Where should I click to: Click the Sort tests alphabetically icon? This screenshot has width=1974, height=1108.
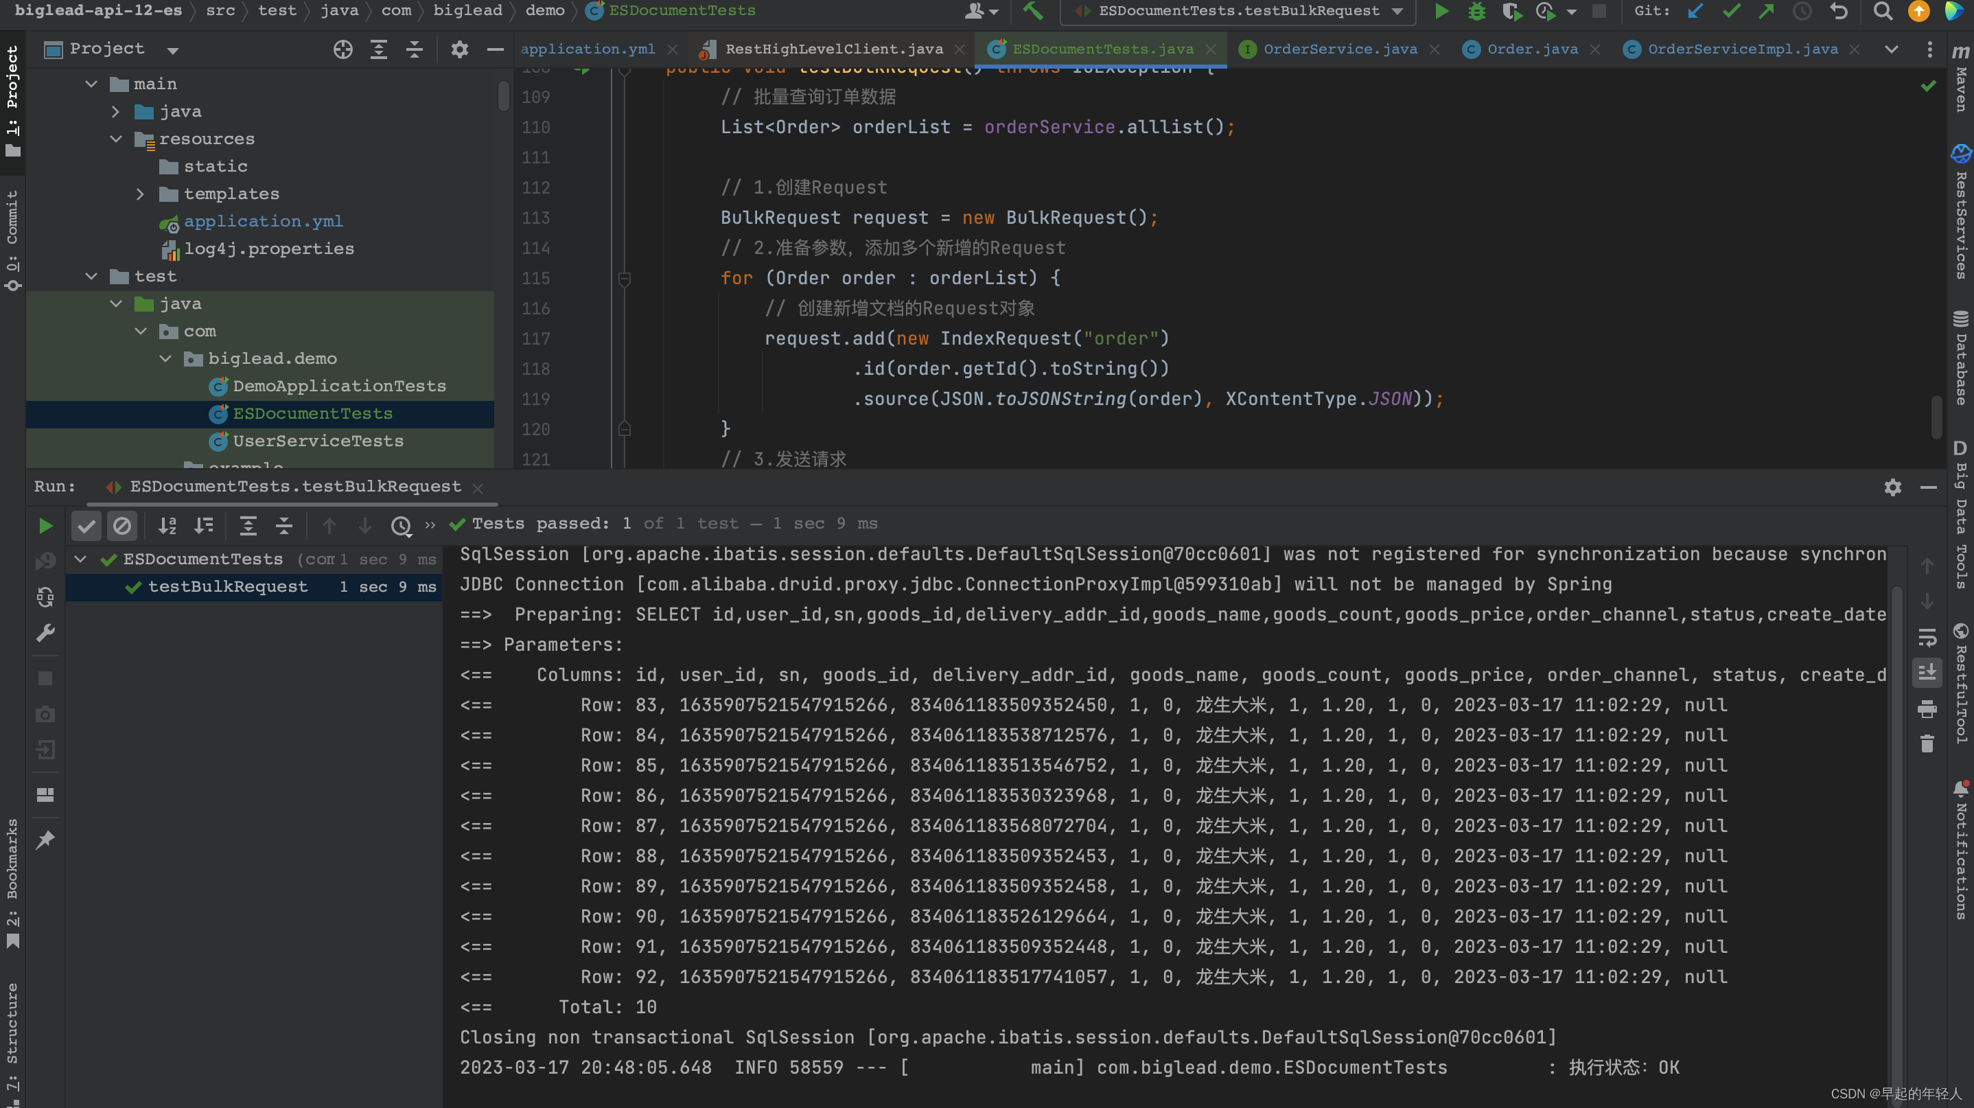[x=165, y=524]
